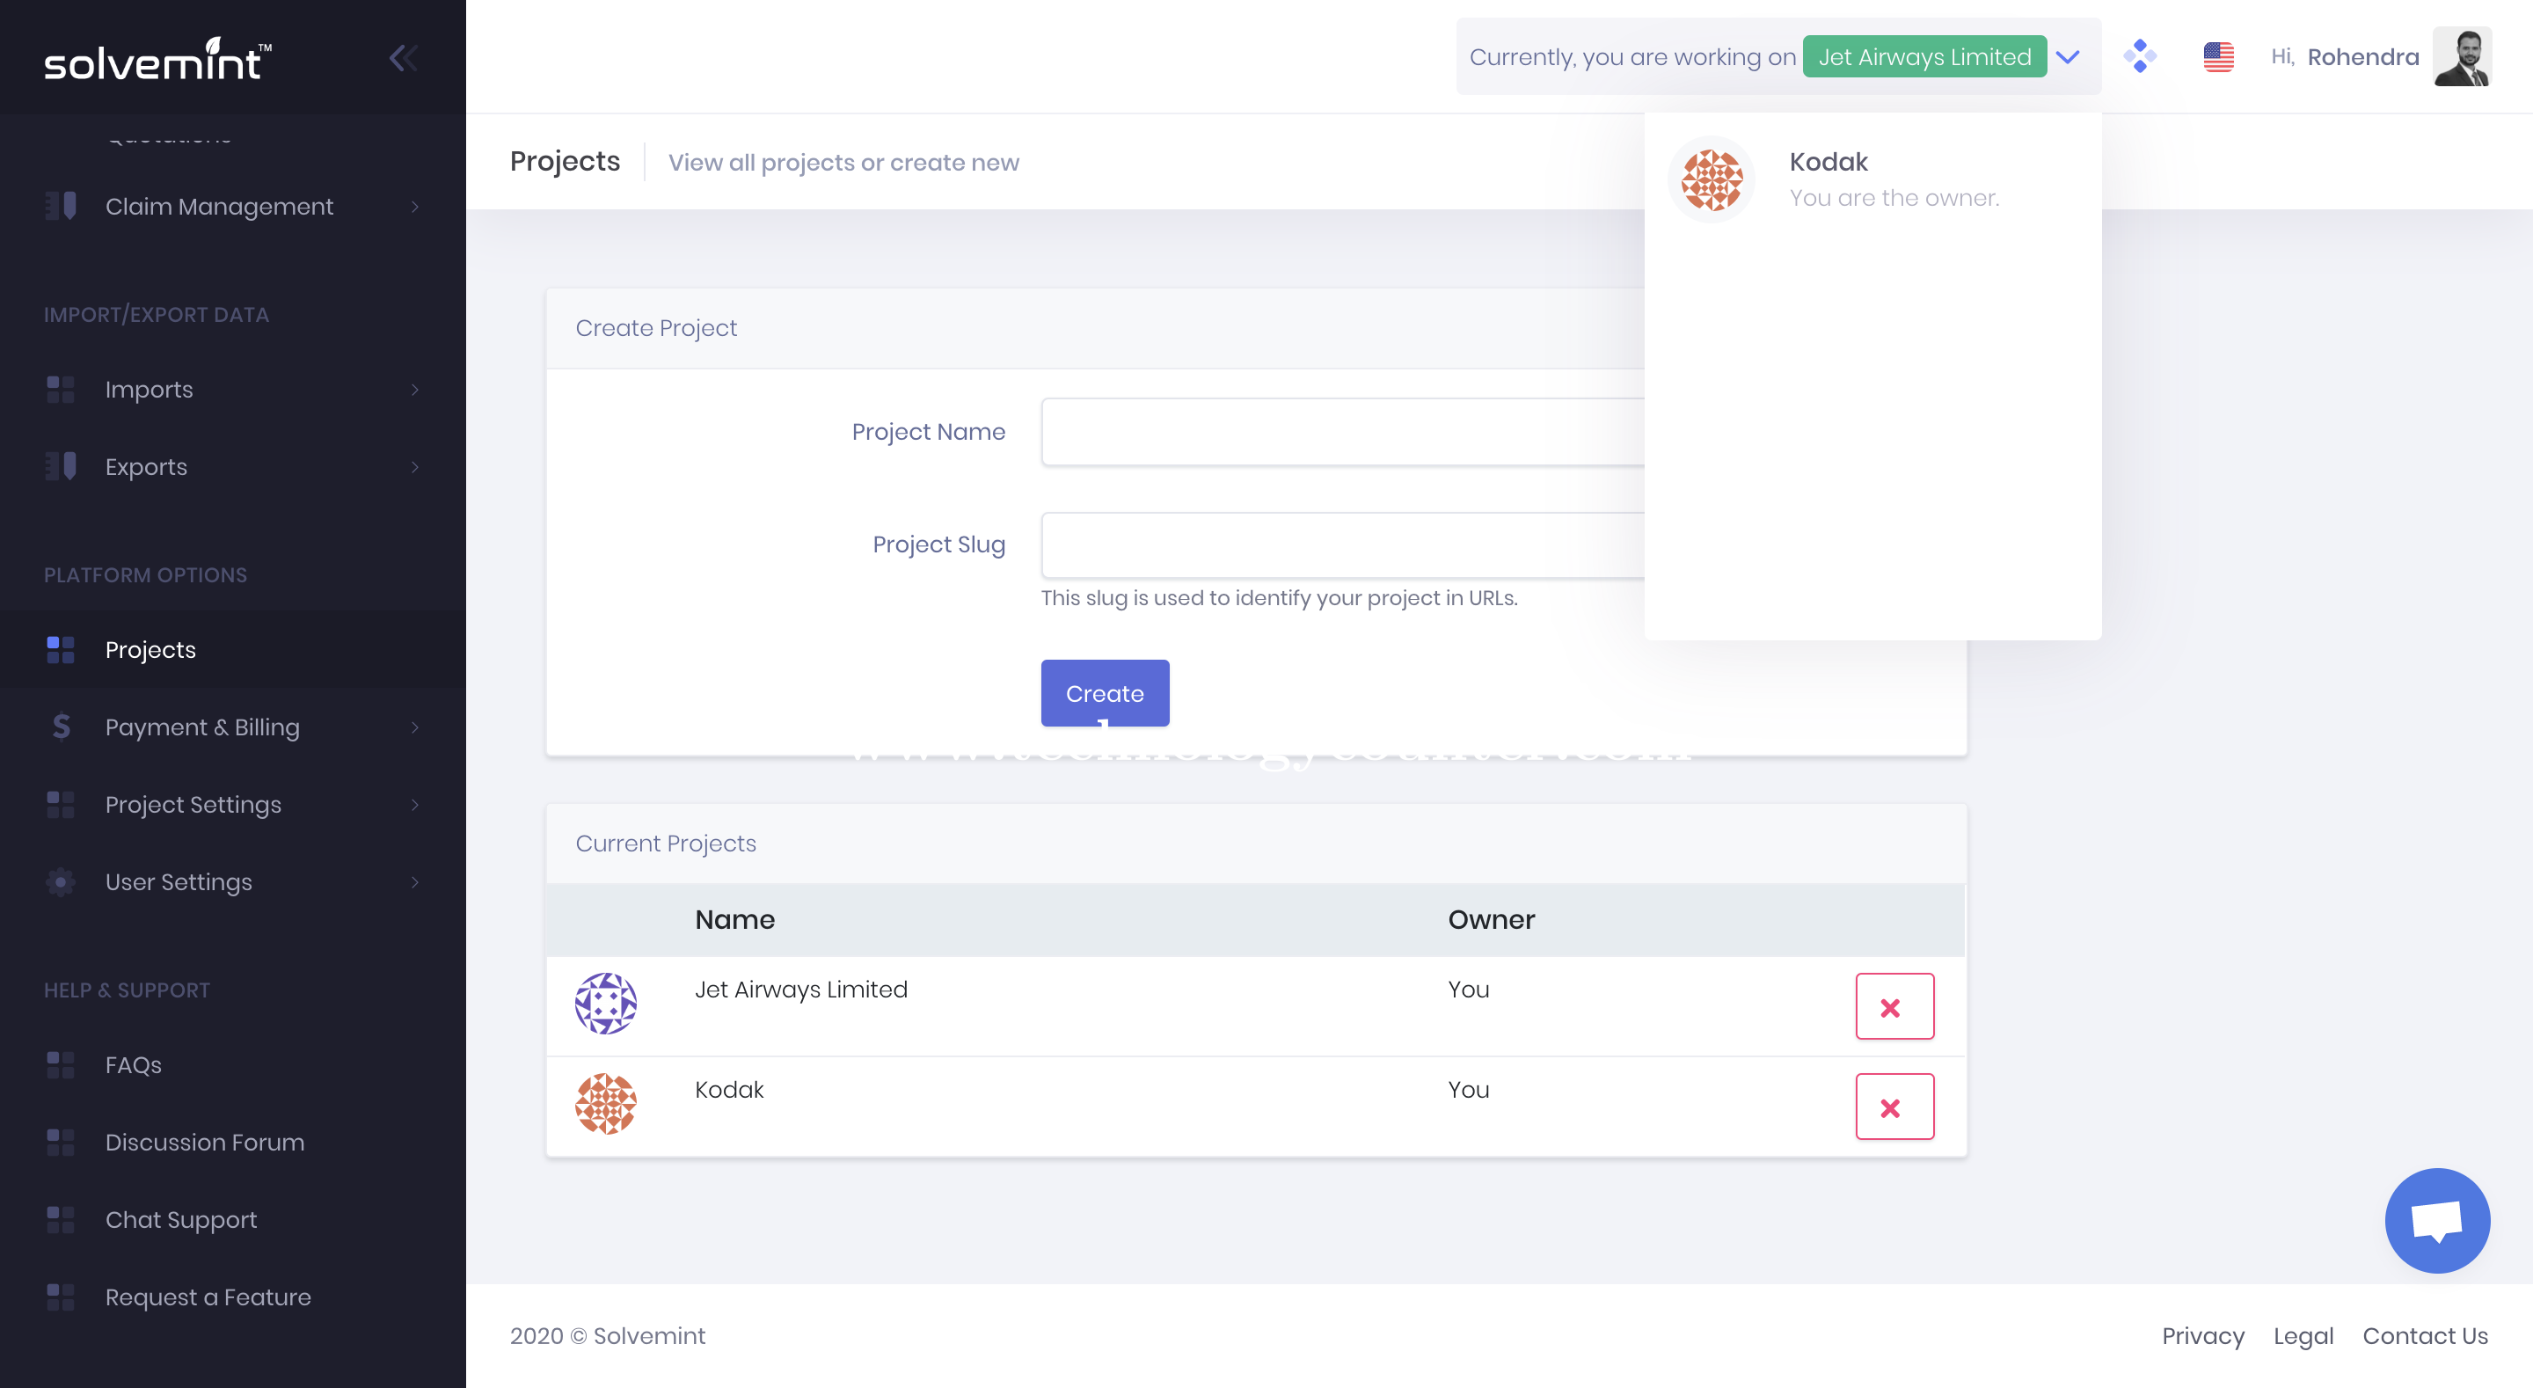Focus the Project Slug input field
This screenshot has width=2533, height=1388.
pos(1342,545)
